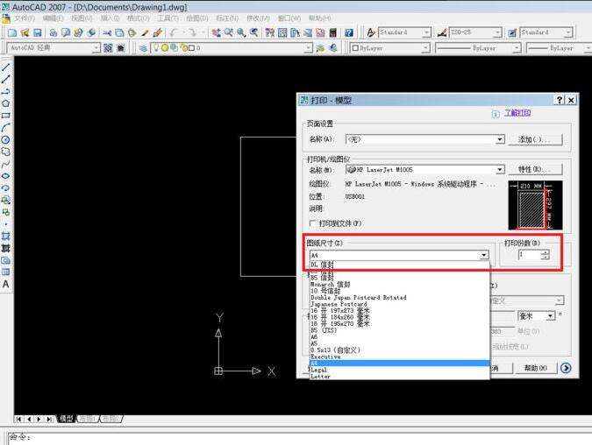
Task: Enable the Print to file checkbox
Action: (312, 223)
